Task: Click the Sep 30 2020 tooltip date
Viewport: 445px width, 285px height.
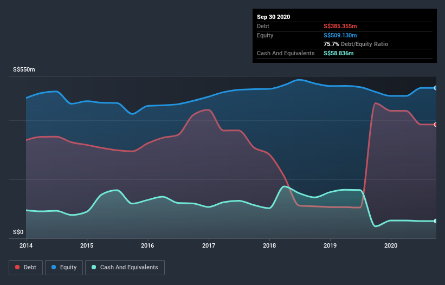Action: pos(273,17)
